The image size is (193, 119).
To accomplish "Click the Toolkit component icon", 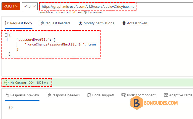I will click(123, 95).
